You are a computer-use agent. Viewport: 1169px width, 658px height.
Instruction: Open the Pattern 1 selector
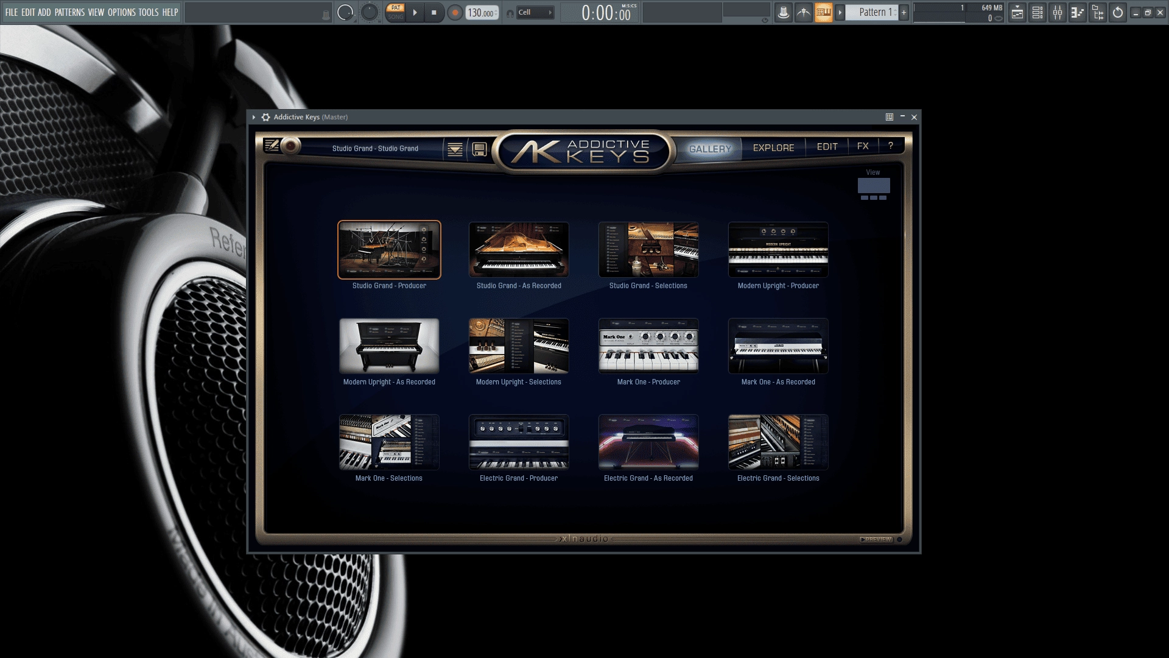pos(872,12)
